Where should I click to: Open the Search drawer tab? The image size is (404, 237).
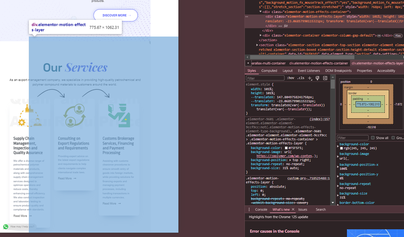[x=321, y=210]
